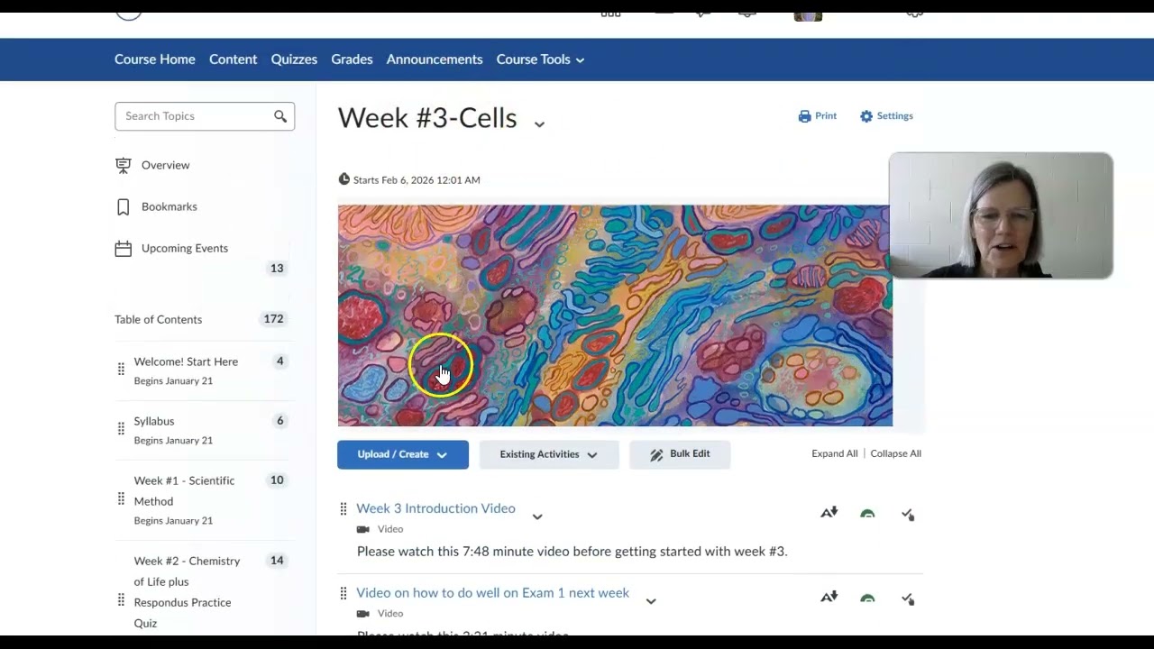Viewport: 1154px width, 649px height.
Task: Expand the Course Tools menu
Action: [x=540, y=59]
